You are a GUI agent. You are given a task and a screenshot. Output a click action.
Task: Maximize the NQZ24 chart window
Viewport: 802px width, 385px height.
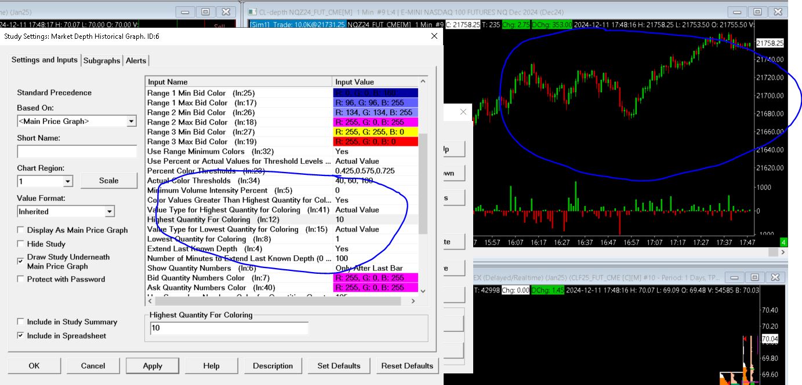(x=757, y=12)
